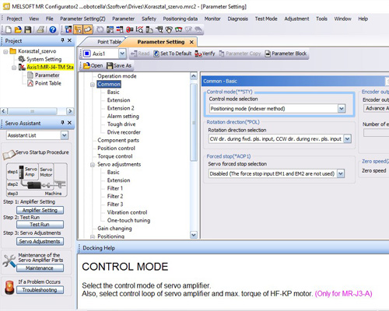This screenshot has width=389, height=311.
Task: Collapse the Positioning parameter group
Action: [93, 236]
